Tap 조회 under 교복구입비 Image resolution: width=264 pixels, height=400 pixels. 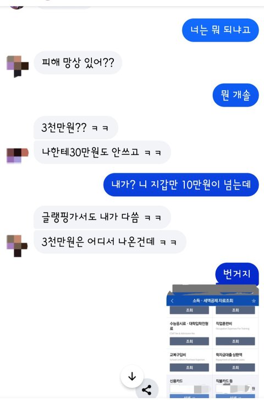tap(189, 368)
